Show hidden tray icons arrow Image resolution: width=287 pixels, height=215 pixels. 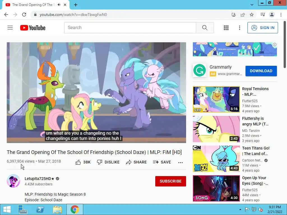(x=240, y=209)
